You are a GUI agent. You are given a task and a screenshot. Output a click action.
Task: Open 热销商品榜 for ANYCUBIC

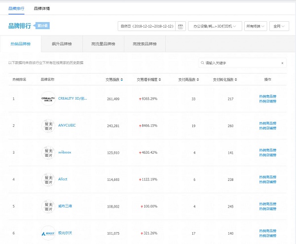[x=267, y=123]
